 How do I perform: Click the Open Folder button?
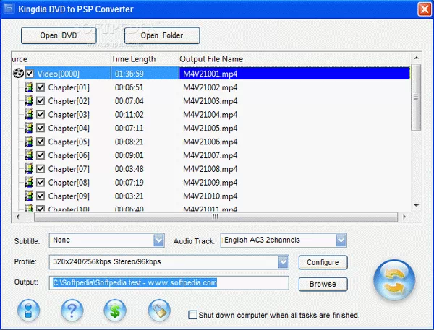coord(162,35)
